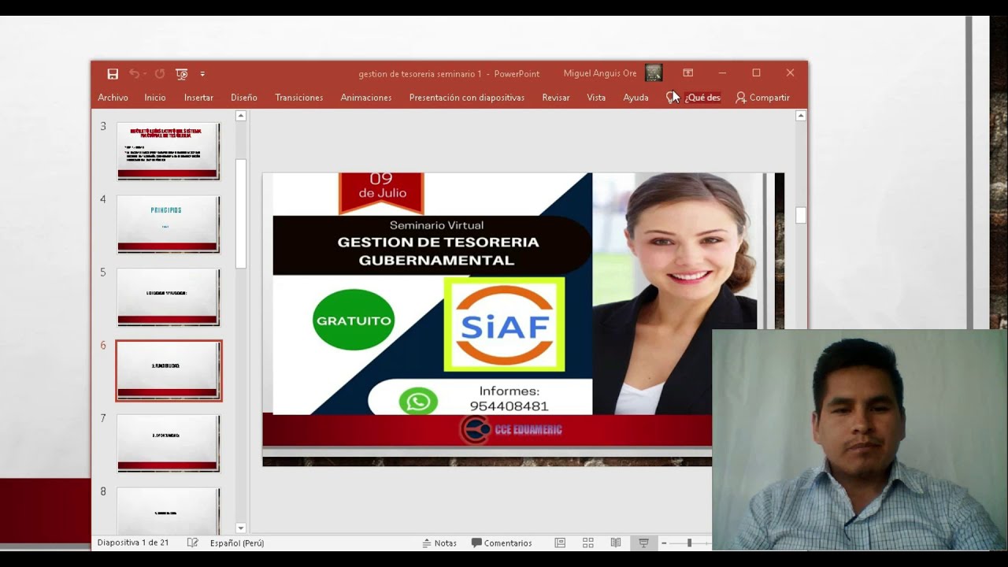Image resolution: width=1008 pixels, height=567 pixels.
Task: Click the Save icon in the quick access toolbar
Action: (113, 74)
